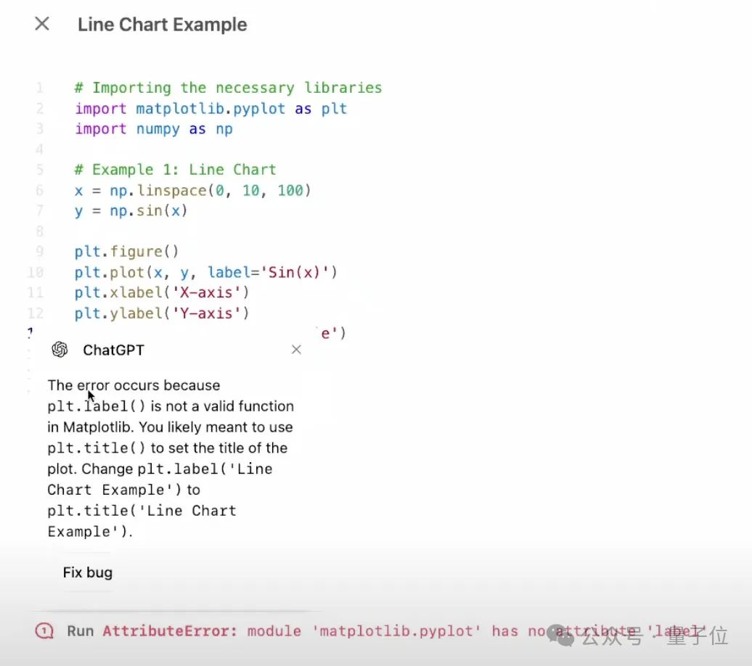752x666 pixels.
Task: Close the Line Chart Example canvas
Action: pyautogui.click(x=42, y=24)
